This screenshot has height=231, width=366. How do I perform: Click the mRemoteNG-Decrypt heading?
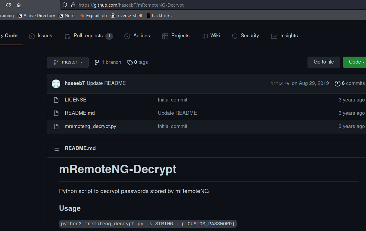[118, 169]
